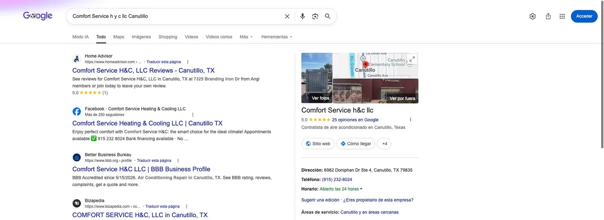Click the red map pin on Canutillo
This screenshot has width=604, height=220.
(x=365, y=65)
